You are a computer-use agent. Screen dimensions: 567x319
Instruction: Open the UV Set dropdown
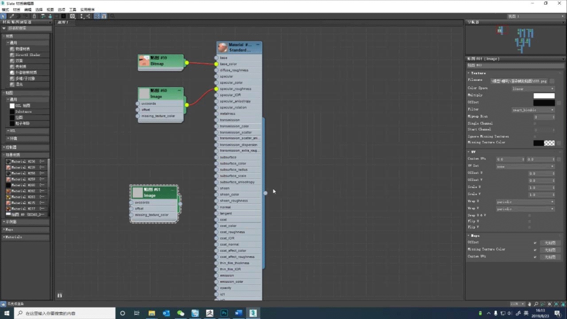(x=525, y=167)
